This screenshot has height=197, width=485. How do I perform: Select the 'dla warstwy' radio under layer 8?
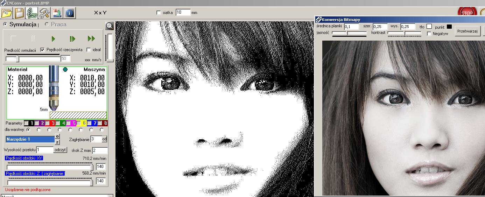102,130
